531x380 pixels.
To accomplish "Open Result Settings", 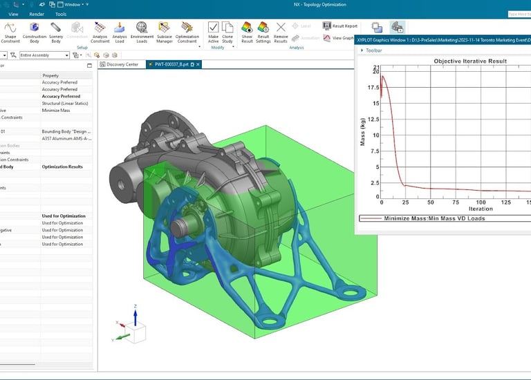I will point(263,32).
